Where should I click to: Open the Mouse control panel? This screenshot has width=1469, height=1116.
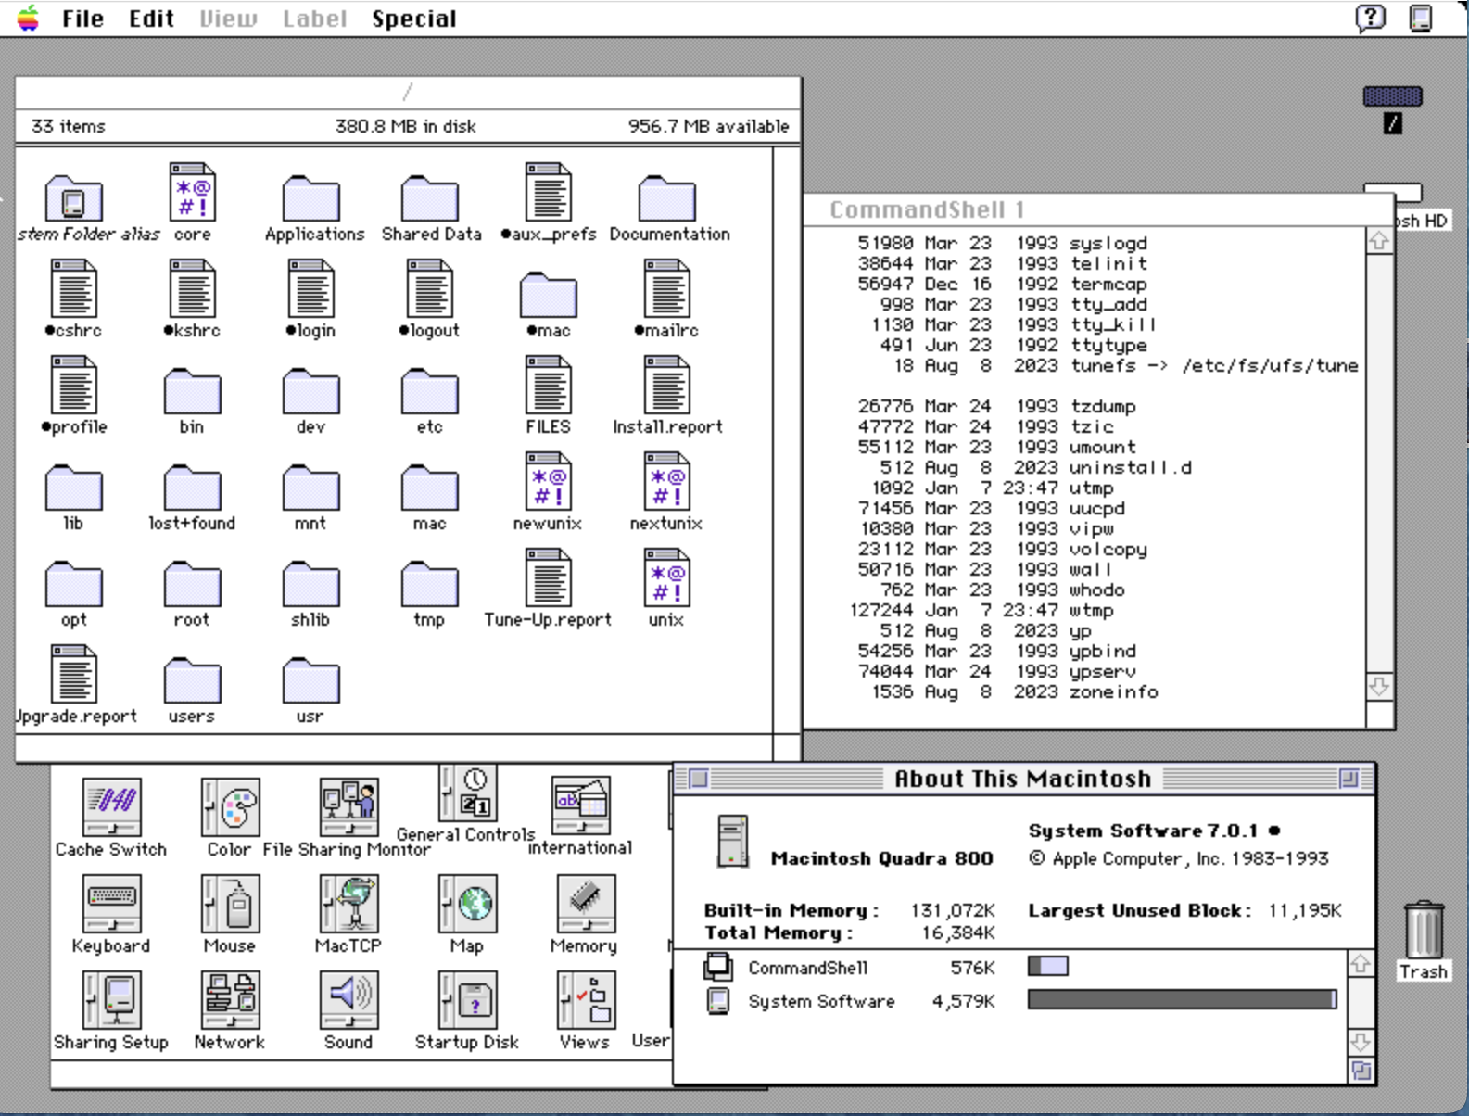tap(230, 904)
